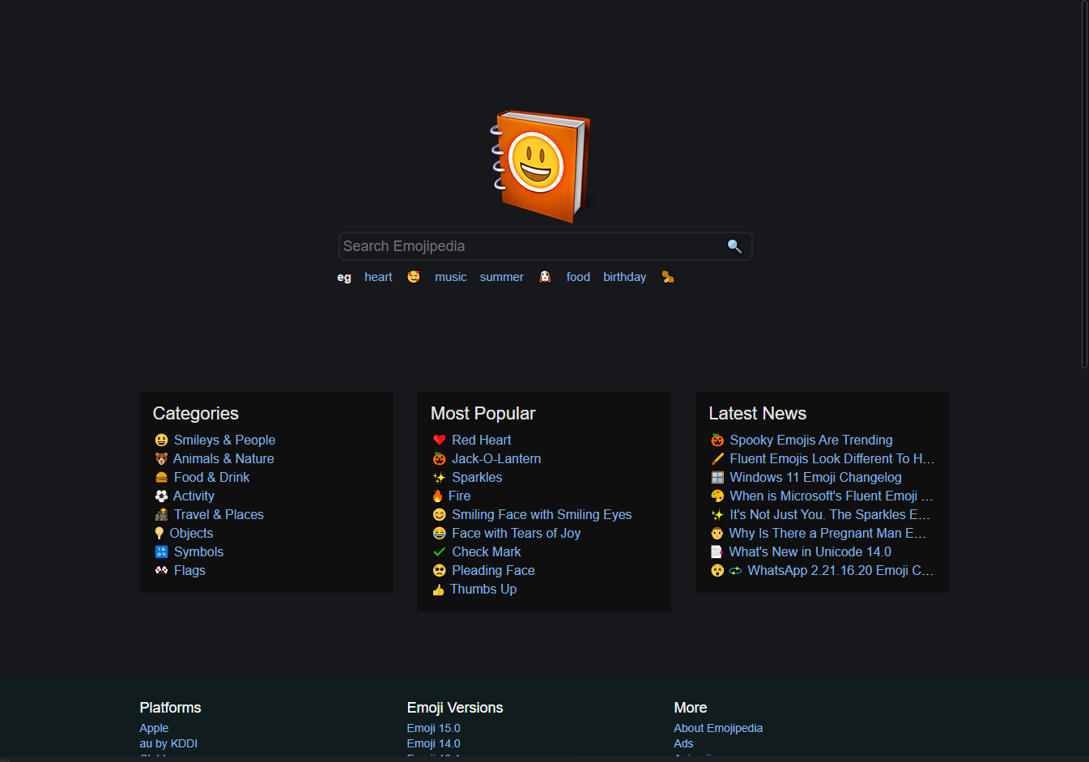Read Windows 11 Emoji Changelog article
The image size is (1089, 762).
[x=815, y=478]
